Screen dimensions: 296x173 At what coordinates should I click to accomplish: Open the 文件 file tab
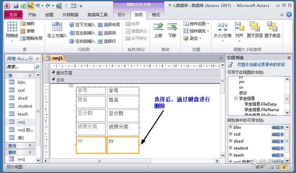point(13,15)
